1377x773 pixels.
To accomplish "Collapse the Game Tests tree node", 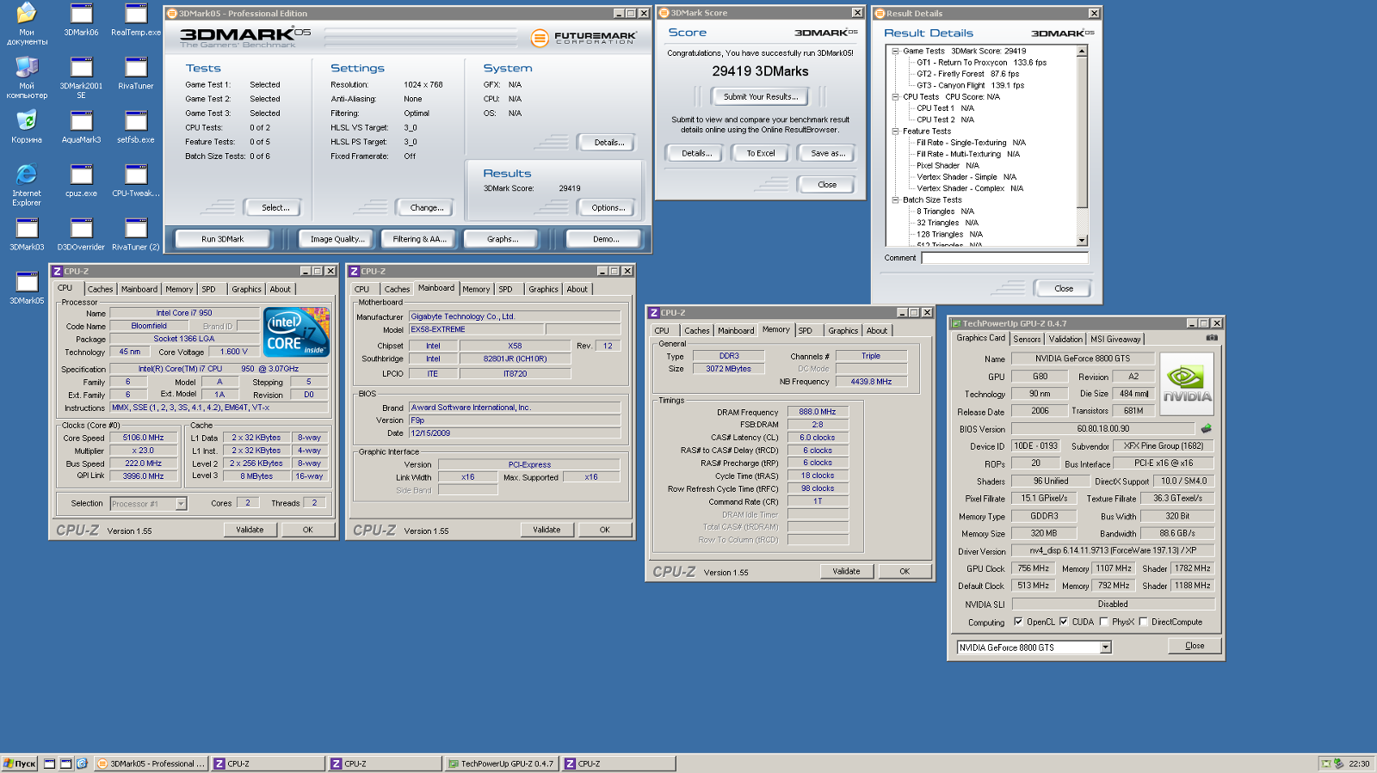I will [x=895, y=51].
